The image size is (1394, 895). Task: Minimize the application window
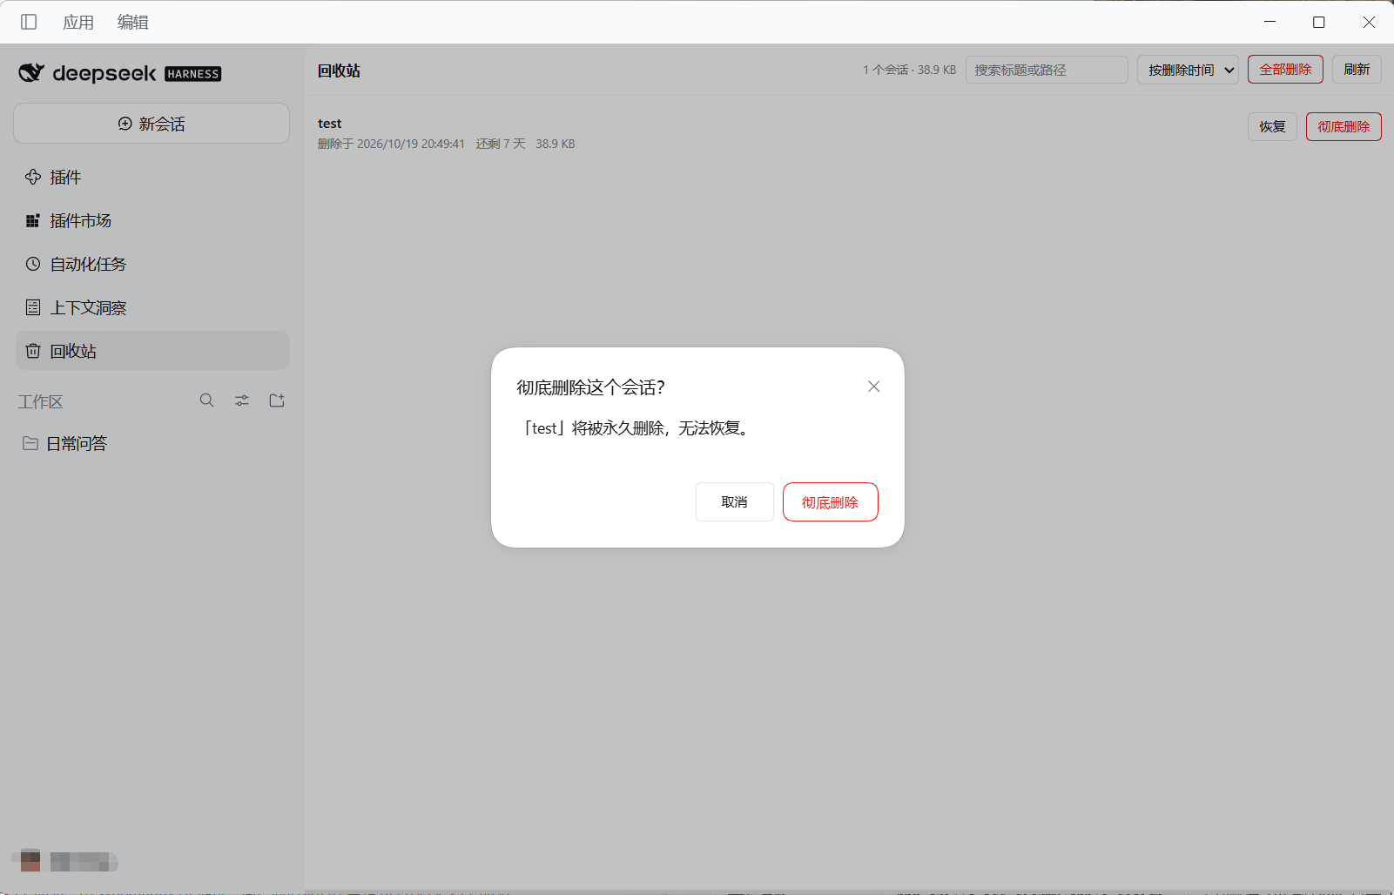pyautogui.click(x=1269, y=22)
